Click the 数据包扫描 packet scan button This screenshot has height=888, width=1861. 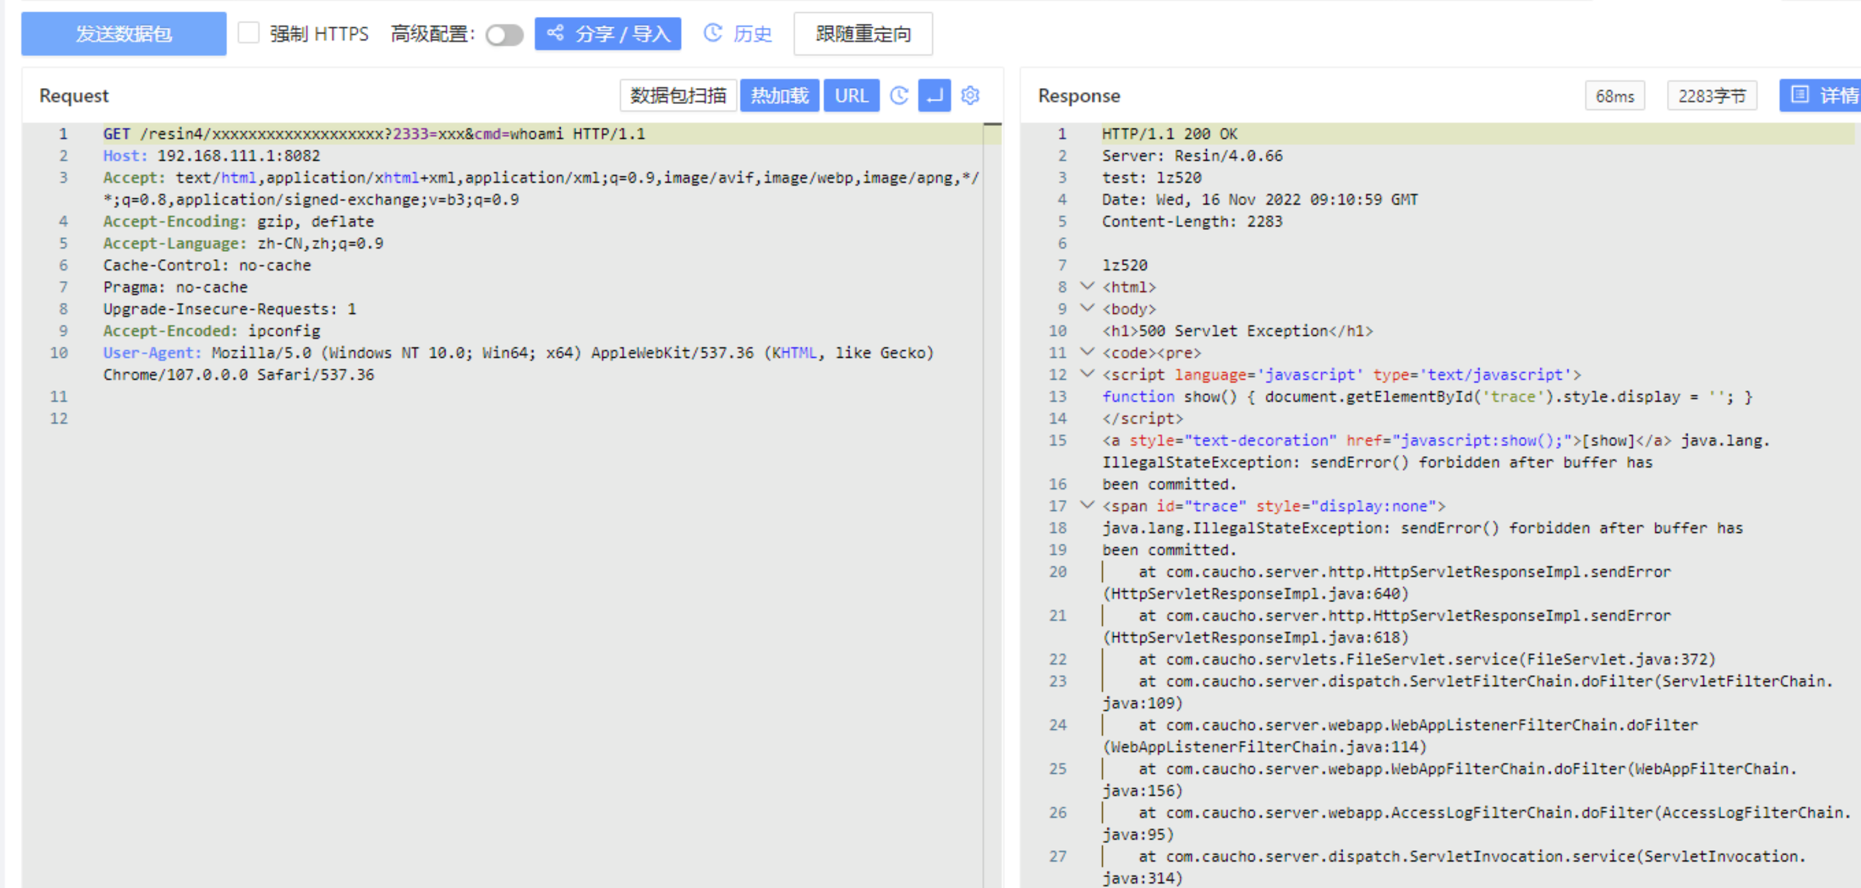(678, 95)
